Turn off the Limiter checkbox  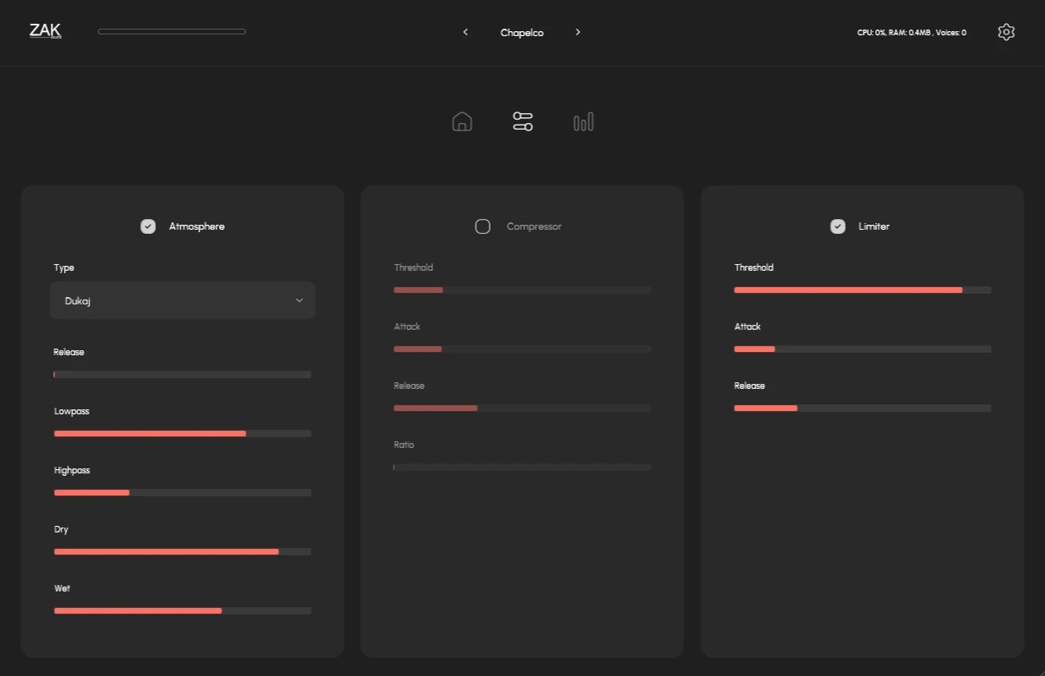[x=837, y=226]
